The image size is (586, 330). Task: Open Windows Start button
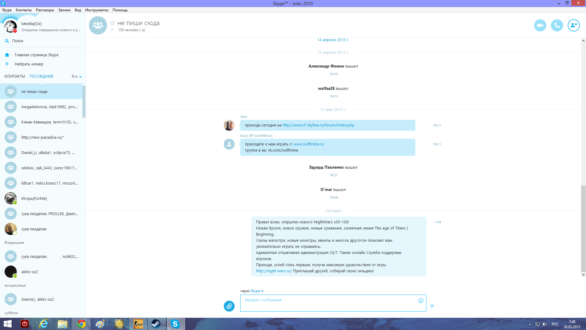click(7, 324)
